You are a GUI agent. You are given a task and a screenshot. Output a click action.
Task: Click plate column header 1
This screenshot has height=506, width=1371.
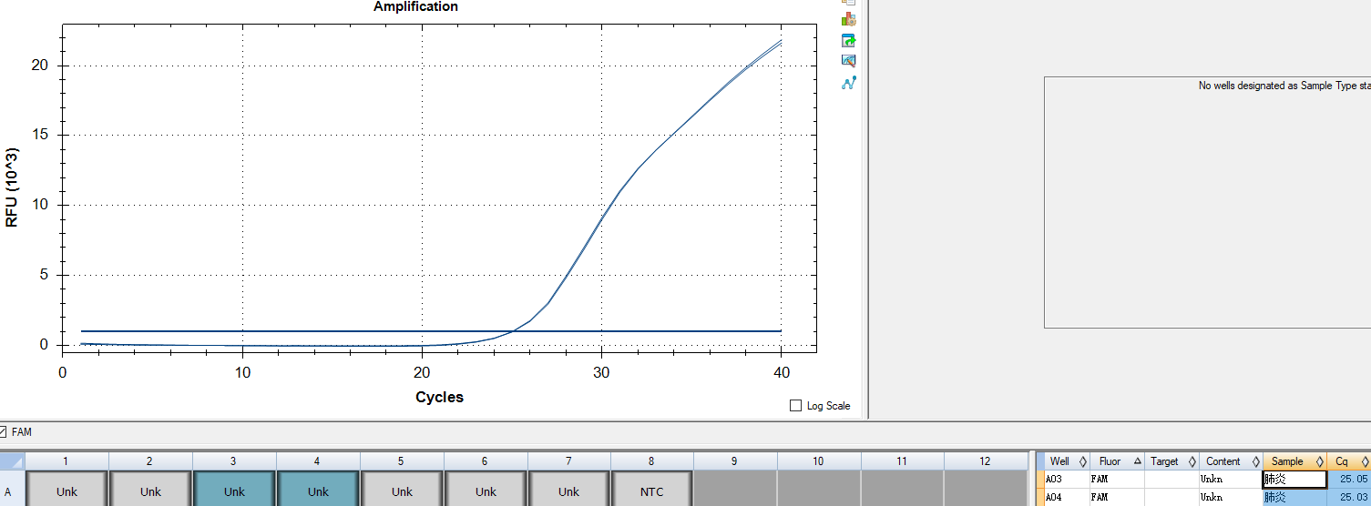click(67, 461)
